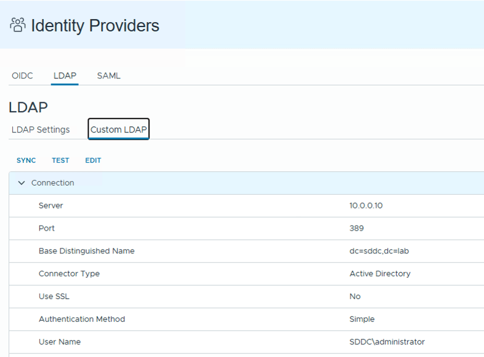Click EDIT to modify LDAP configuration
This screenshot has height=357, width=484.
[93, 160]
